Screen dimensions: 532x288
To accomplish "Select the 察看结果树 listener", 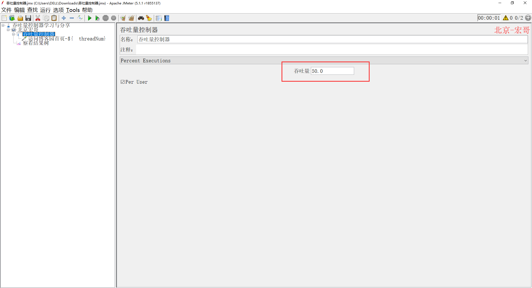I will [x=36, y=43].
